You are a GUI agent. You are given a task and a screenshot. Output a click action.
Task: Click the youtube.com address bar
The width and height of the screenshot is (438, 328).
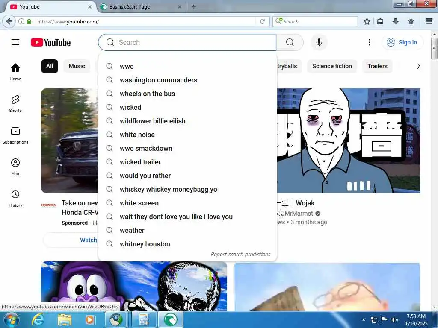pos(145,21)
